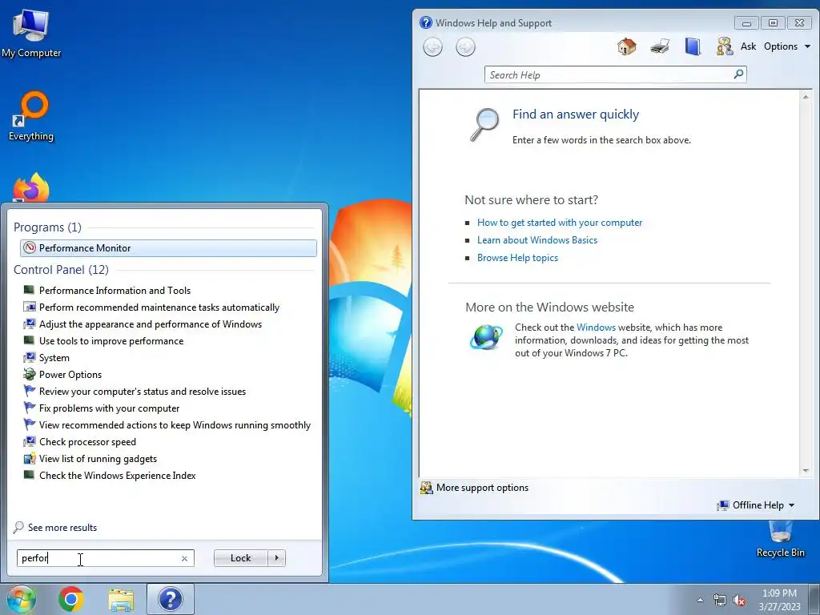
Task: Open My Computer desktop icon
Action: coord(31,34)
